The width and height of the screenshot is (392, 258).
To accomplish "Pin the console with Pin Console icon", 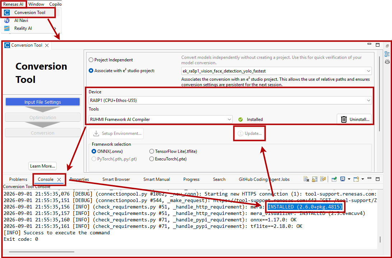I will click(x=334, y=179).
